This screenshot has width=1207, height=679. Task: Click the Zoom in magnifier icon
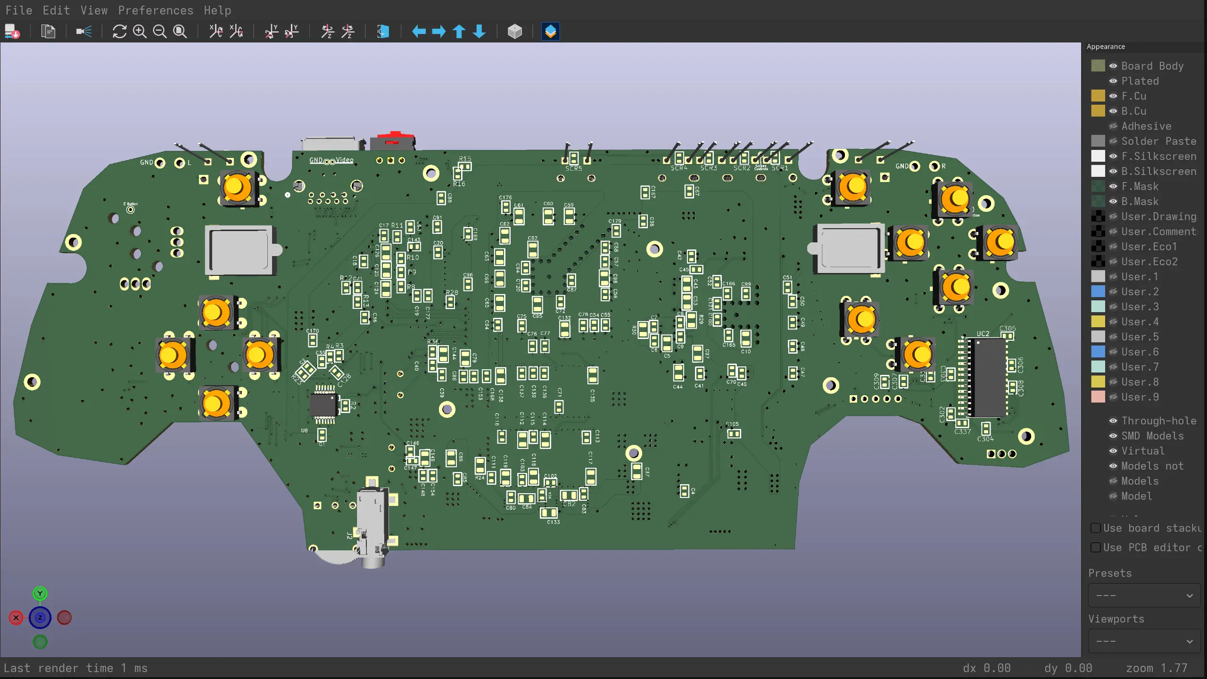click(140, 32)
